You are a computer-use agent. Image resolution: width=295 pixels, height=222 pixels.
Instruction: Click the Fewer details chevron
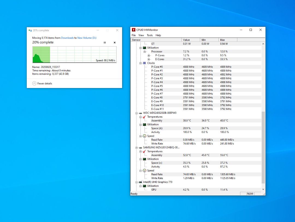click(34, 83)
